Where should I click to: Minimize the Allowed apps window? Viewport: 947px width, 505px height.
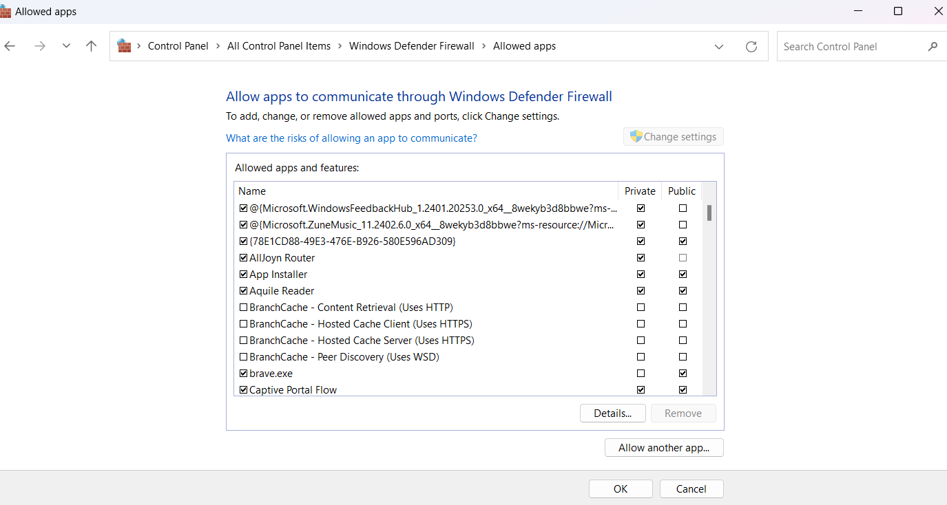click(x=858, y=11)
